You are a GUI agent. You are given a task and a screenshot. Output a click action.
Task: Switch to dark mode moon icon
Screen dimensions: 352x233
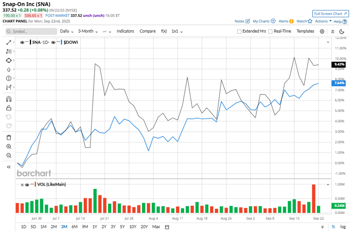pyautogui.click(x=342, y=32)
